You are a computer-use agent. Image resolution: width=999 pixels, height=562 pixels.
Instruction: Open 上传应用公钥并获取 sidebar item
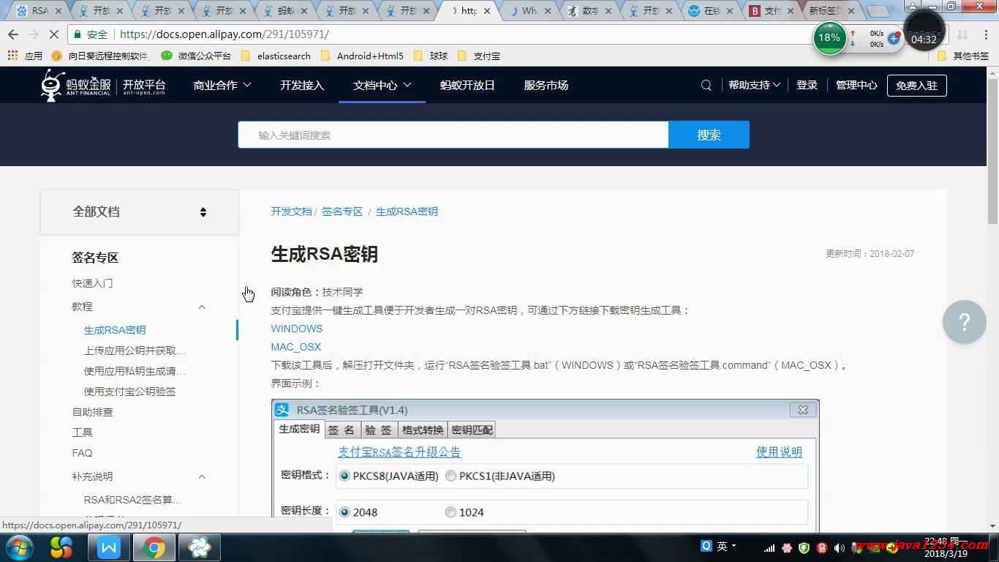[x=135, y=351]
